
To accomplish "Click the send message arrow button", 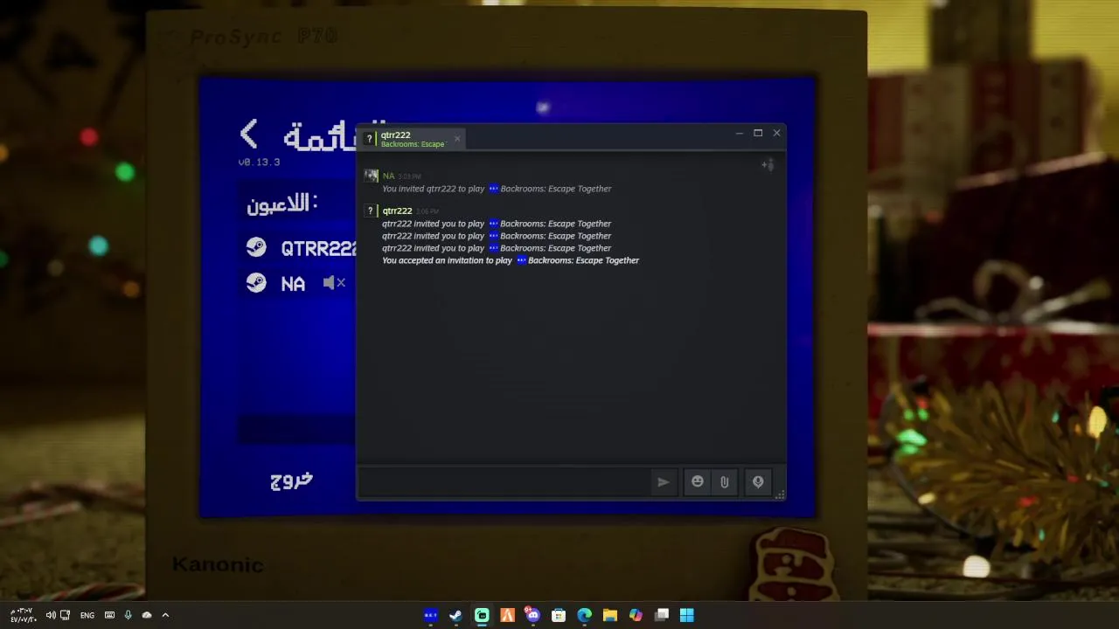I will (x=664, y=482).
